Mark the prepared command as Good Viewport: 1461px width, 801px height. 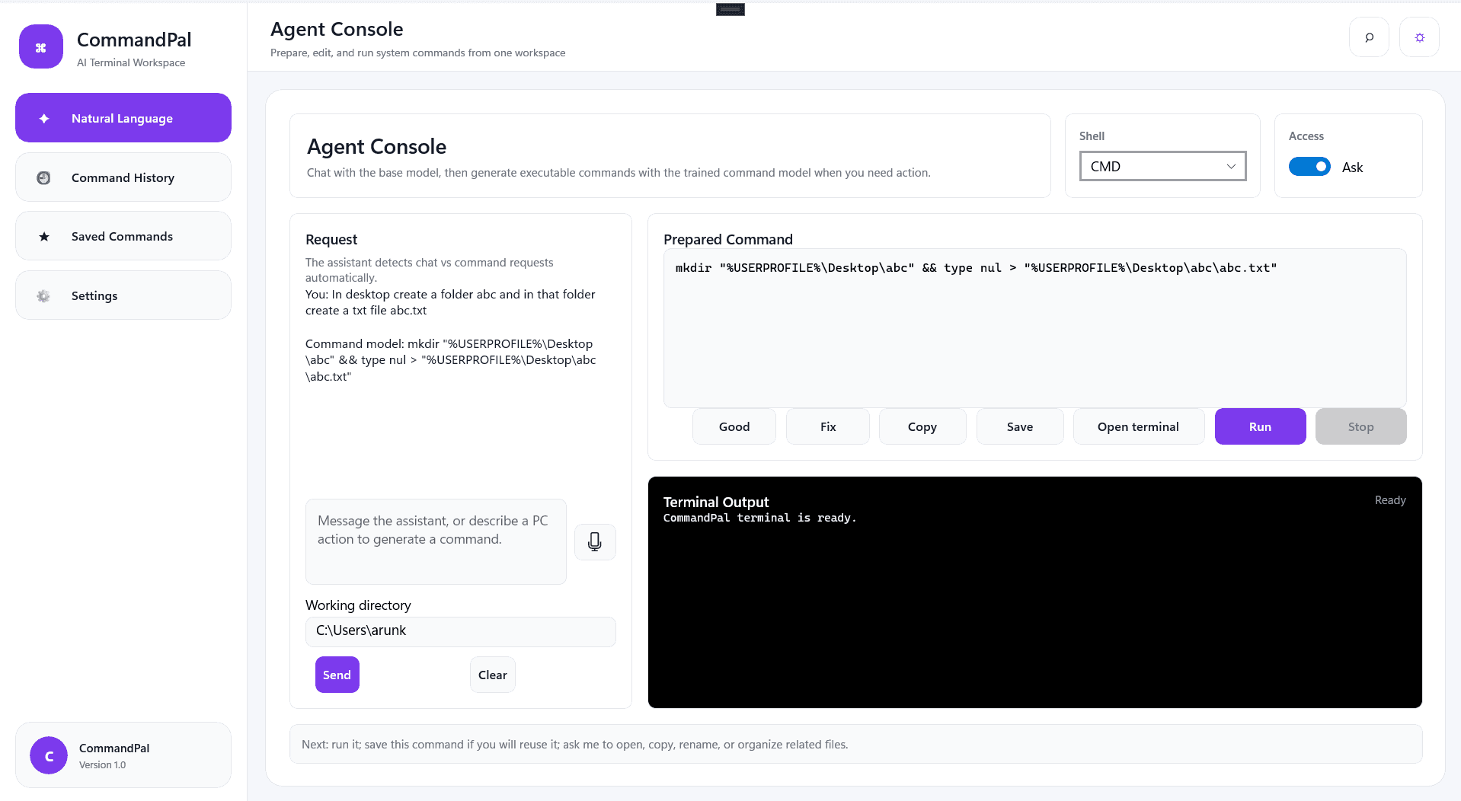coord(734,426)
